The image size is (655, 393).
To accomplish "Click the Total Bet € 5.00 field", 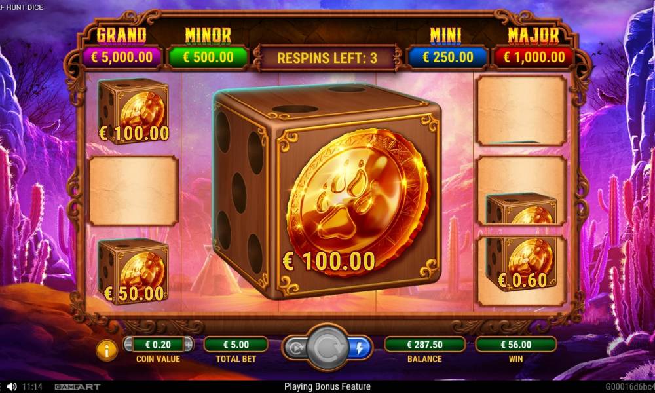I will [236, 345].
